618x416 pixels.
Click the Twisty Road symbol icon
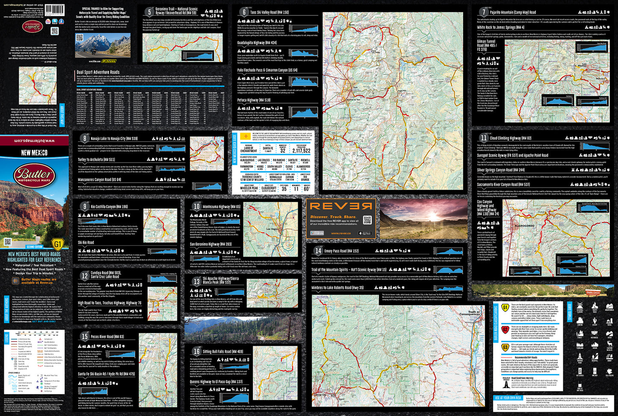pyautogui.click(x=595, y=306)
